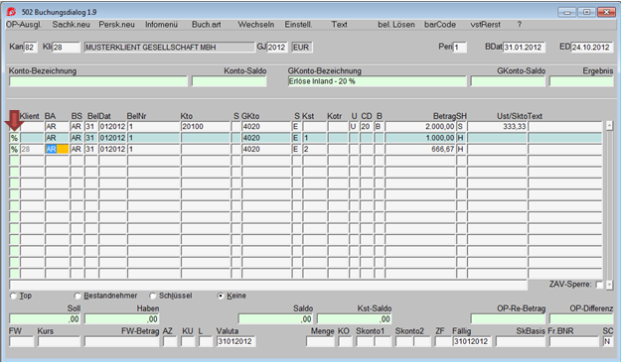Click the OP-Re-Betrag field
621x362 pixels.
coord(508,319)
